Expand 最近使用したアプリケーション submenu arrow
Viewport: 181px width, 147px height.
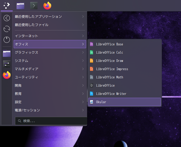tap(83, 17)
